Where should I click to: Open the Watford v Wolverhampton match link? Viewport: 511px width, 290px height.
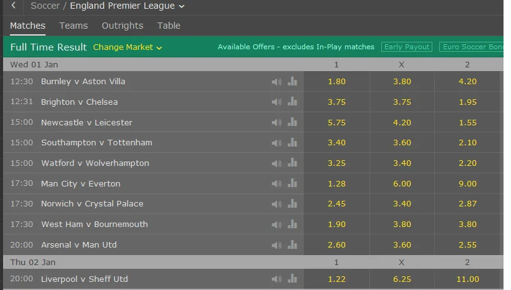(x=95, y=163)
